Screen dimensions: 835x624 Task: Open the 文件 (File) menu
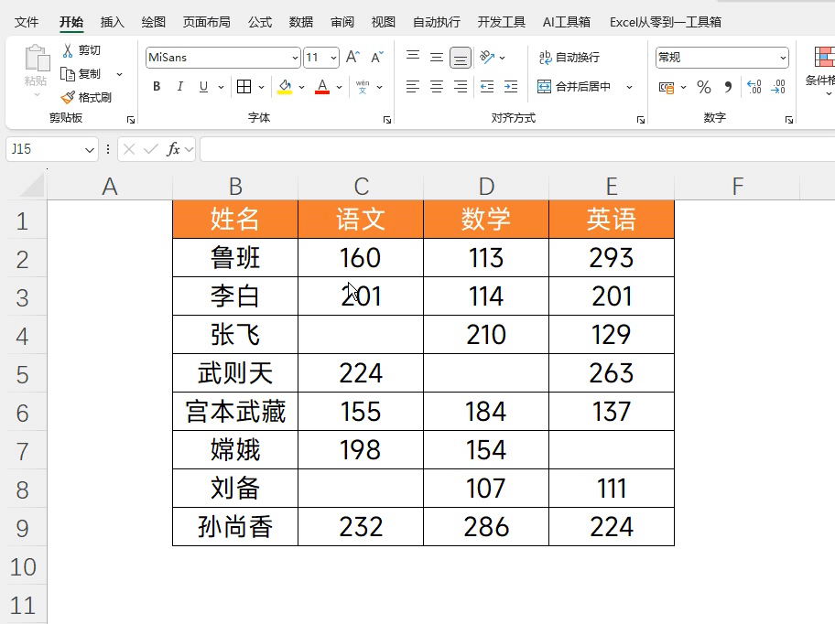[26, 22]
